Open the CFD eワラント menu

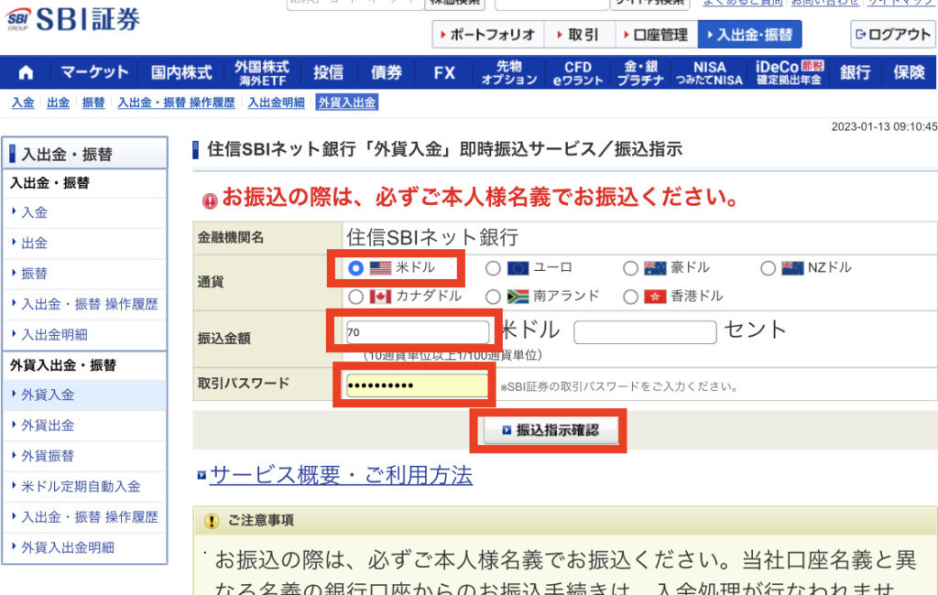578,73
